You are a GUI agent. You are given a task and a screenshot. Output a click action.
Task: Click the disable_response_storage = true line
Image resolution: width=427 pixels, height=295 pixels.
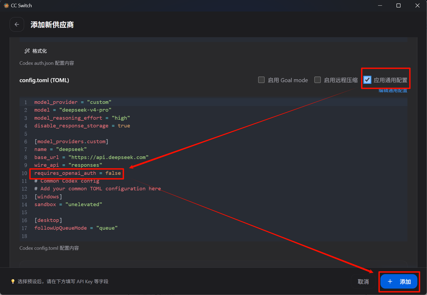point(82,126)
